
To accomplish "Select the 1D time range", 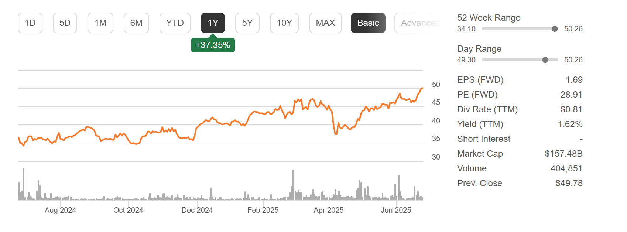I will click(x=30, y=23).
